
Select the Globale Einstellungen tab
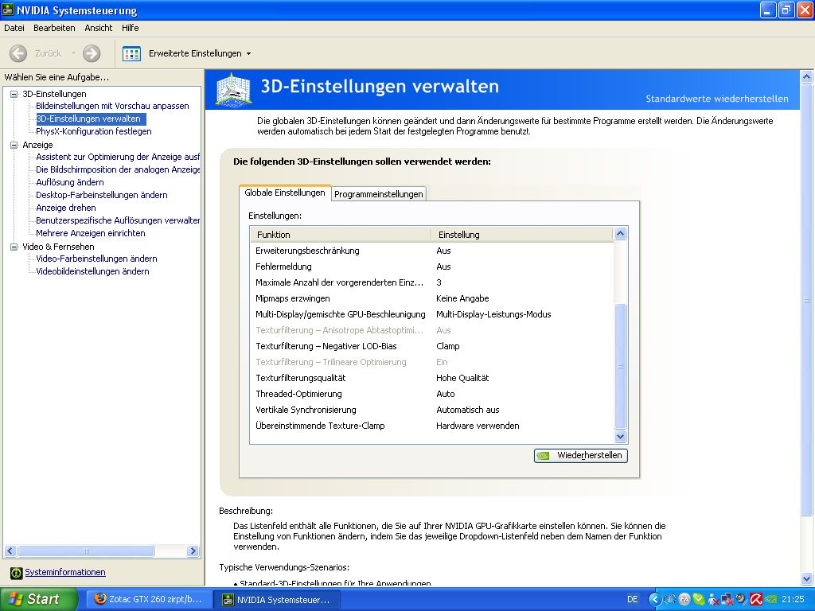click(285, 193)
